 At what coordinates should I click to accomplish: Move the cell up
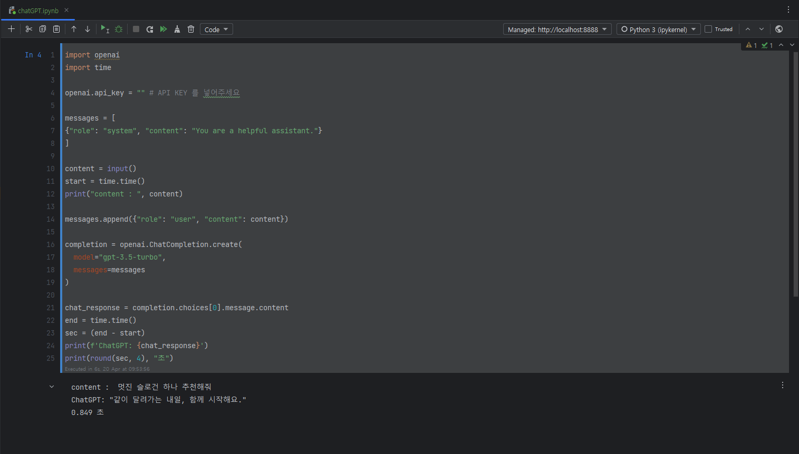point(74,29)
